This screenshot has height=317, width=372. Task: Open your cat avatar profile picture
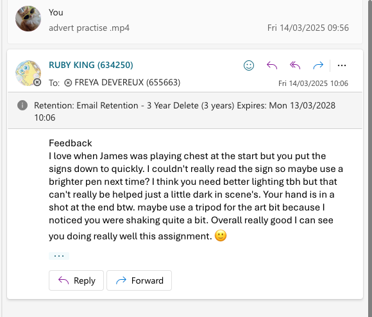28,19
